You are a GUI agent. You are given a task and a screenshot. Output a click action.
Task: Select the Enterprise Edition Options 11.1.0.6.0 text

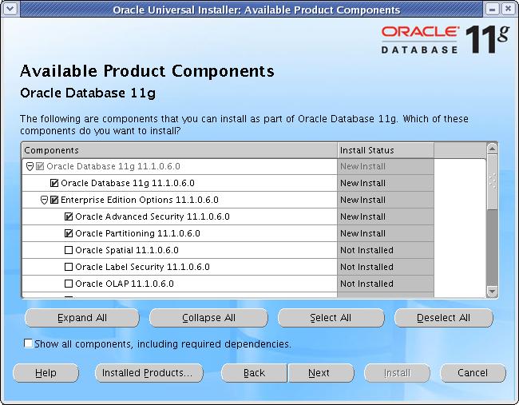pyautogui.click(x=140, y=200)
